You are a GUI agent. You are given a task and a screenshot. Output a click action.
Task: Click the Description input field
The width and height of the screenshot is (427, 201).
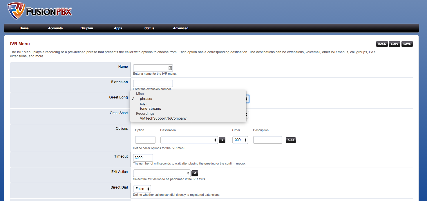coord(268,140)
